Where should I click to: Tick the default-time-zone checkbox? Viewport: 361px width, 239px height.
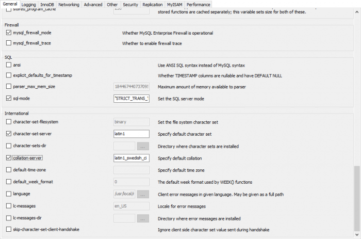coord(8,170)
